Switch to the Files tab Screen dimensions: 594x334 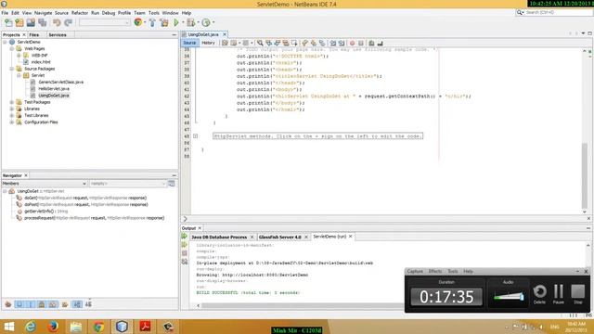[x=34, y=35]
